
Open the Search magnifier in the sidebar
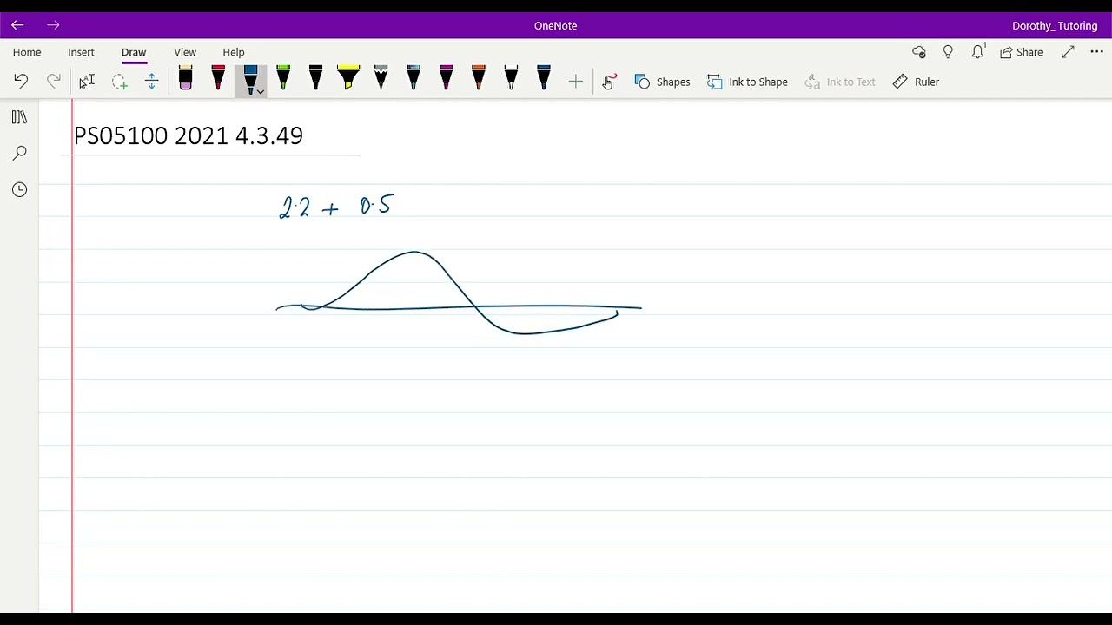19,153
